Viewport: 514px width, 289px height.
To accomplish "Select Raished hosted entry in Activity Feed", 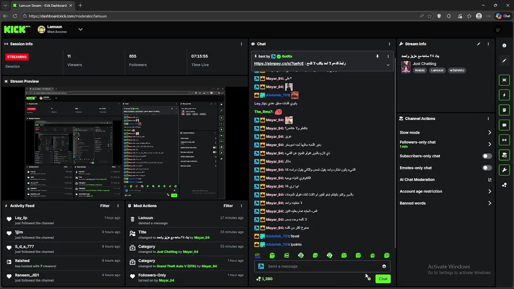I will [x=63, y=263].
